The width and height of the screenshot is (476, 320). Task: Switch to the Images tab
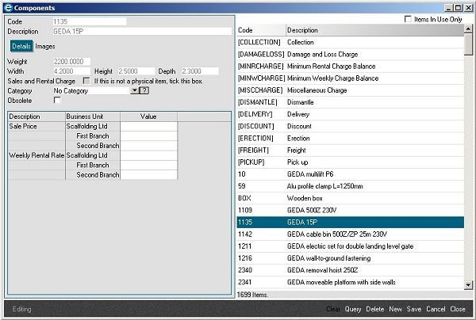[45, 47]
